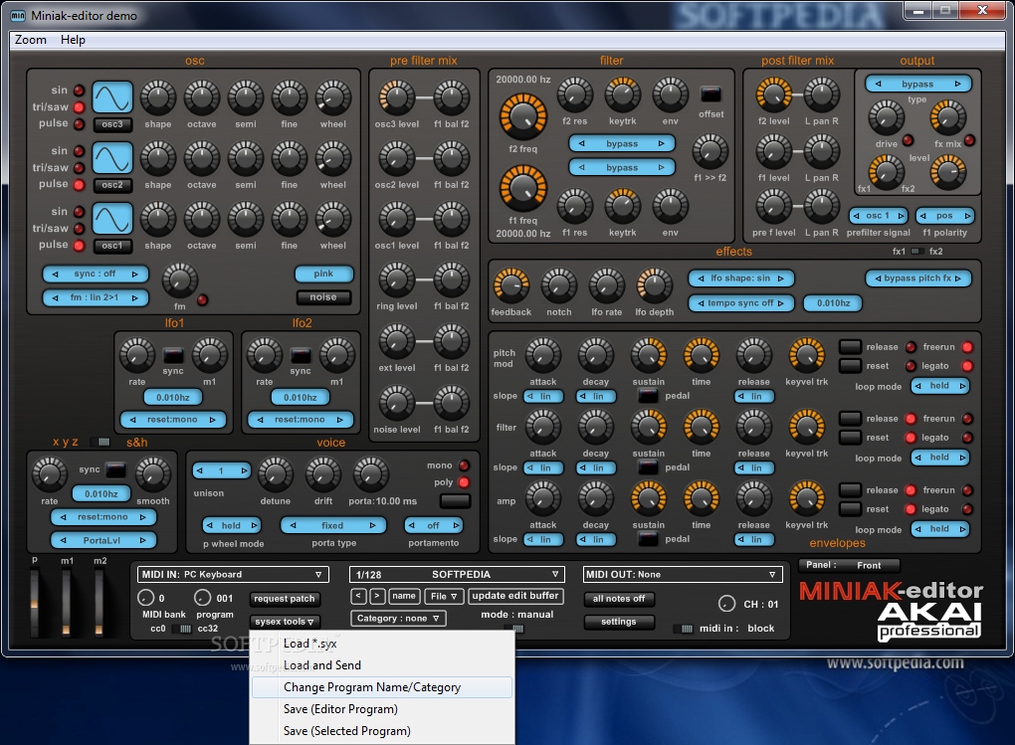
Task: Click the noise level knob
Action: [397, 403]
